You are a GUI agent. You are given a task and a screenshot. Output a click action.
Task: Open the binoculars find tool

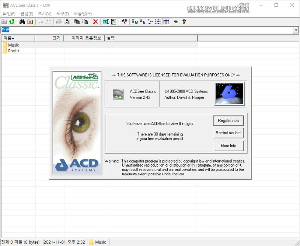point(22,22)
